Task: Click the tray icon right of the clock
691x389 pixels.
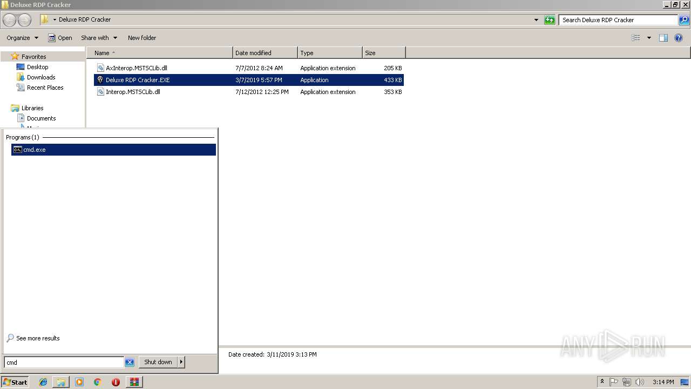Action: 685,382
